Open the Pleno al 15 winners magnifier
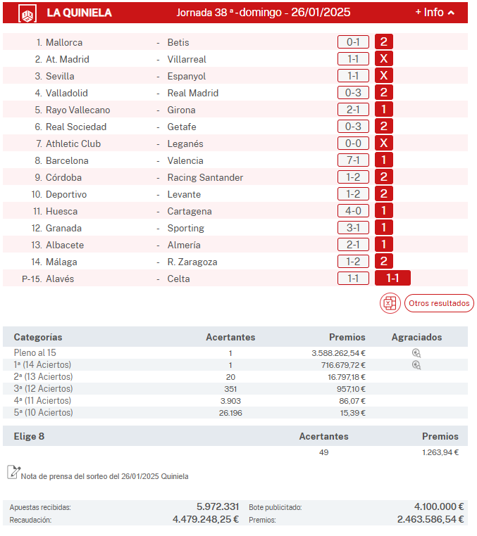The height and width of the screenshot is (536, 477). click(416, 354)
